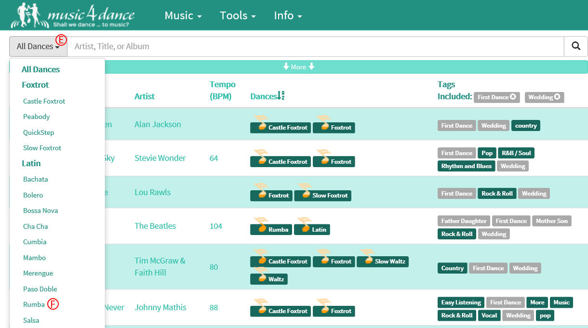Click the Dances column sort icon
The width and height of the screenshot is (588, 328).
(281, 96)
